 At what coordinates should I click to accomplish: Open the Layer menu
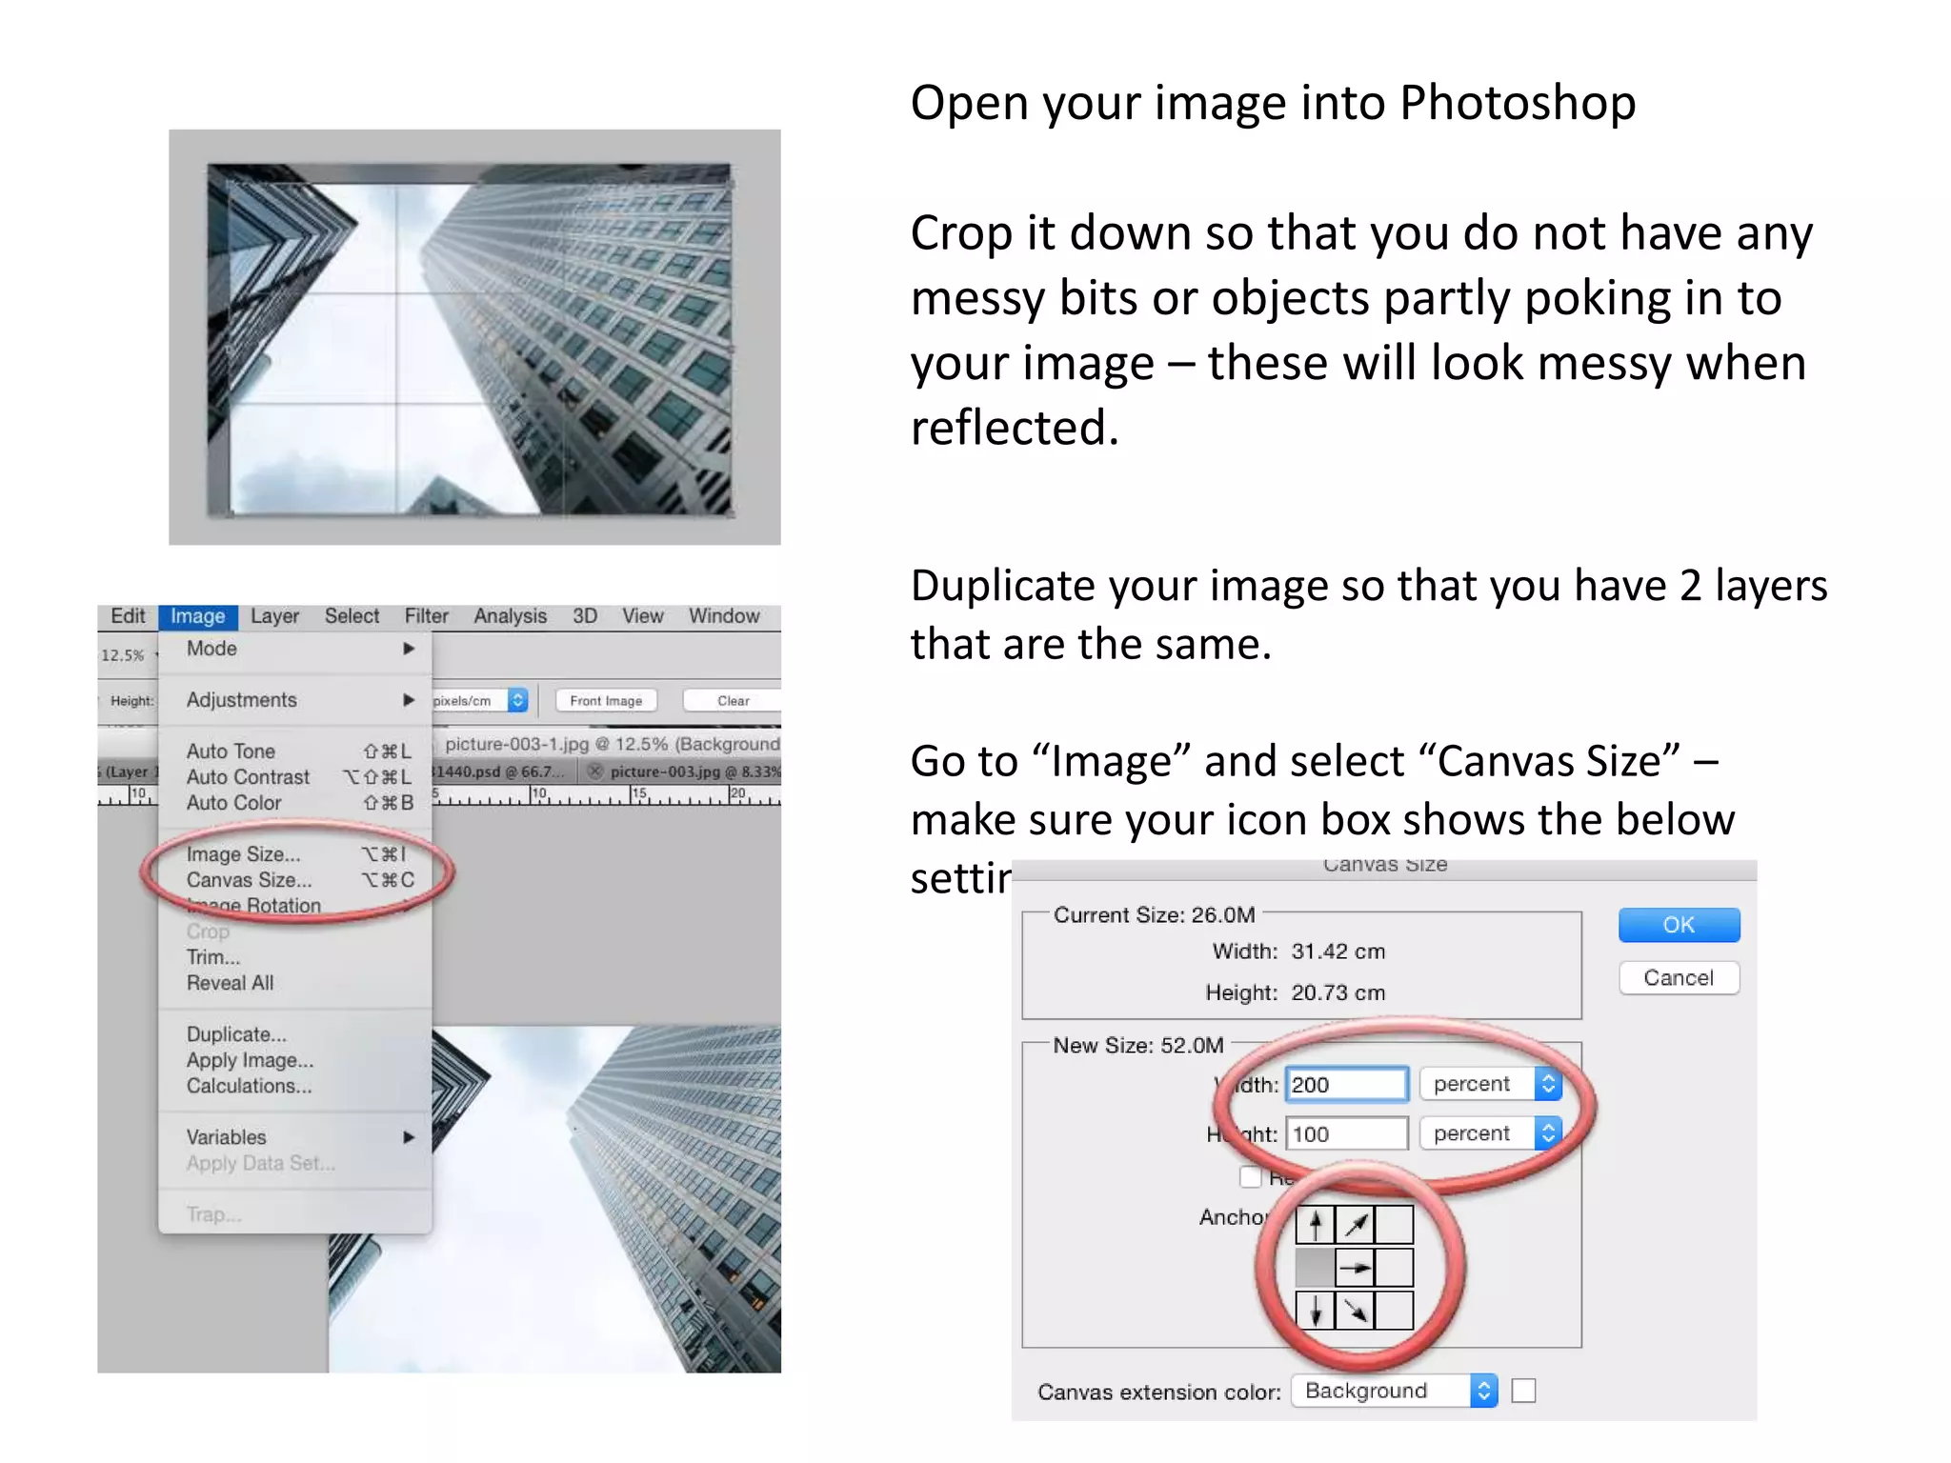(274, 616)
